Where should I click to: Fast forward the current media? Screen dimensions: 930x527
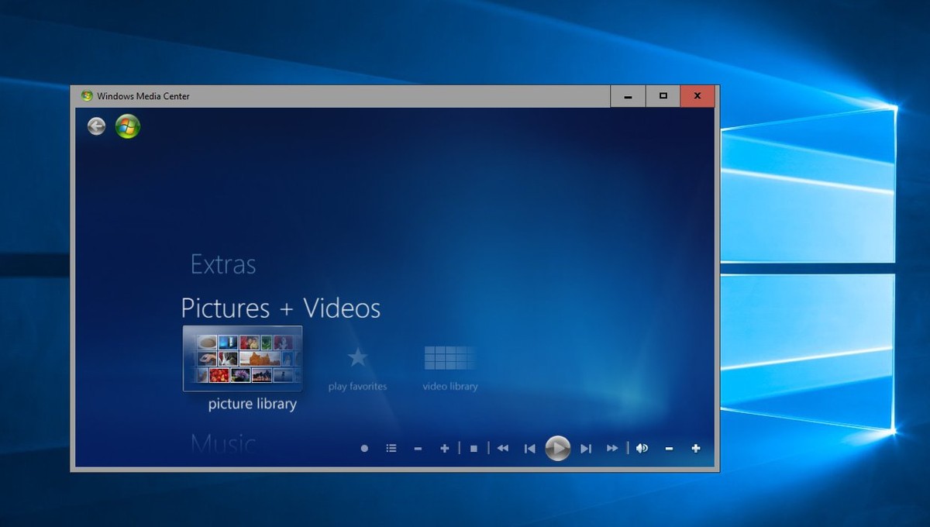coord(611,448)
